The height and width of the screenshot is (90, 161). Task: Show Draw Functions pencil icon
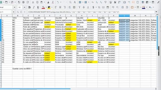(x=158, y=2)
